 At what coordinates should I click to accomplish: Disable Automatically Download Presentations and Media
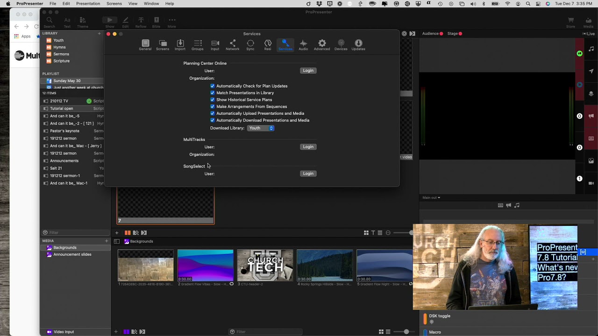(x=213, y=120)
